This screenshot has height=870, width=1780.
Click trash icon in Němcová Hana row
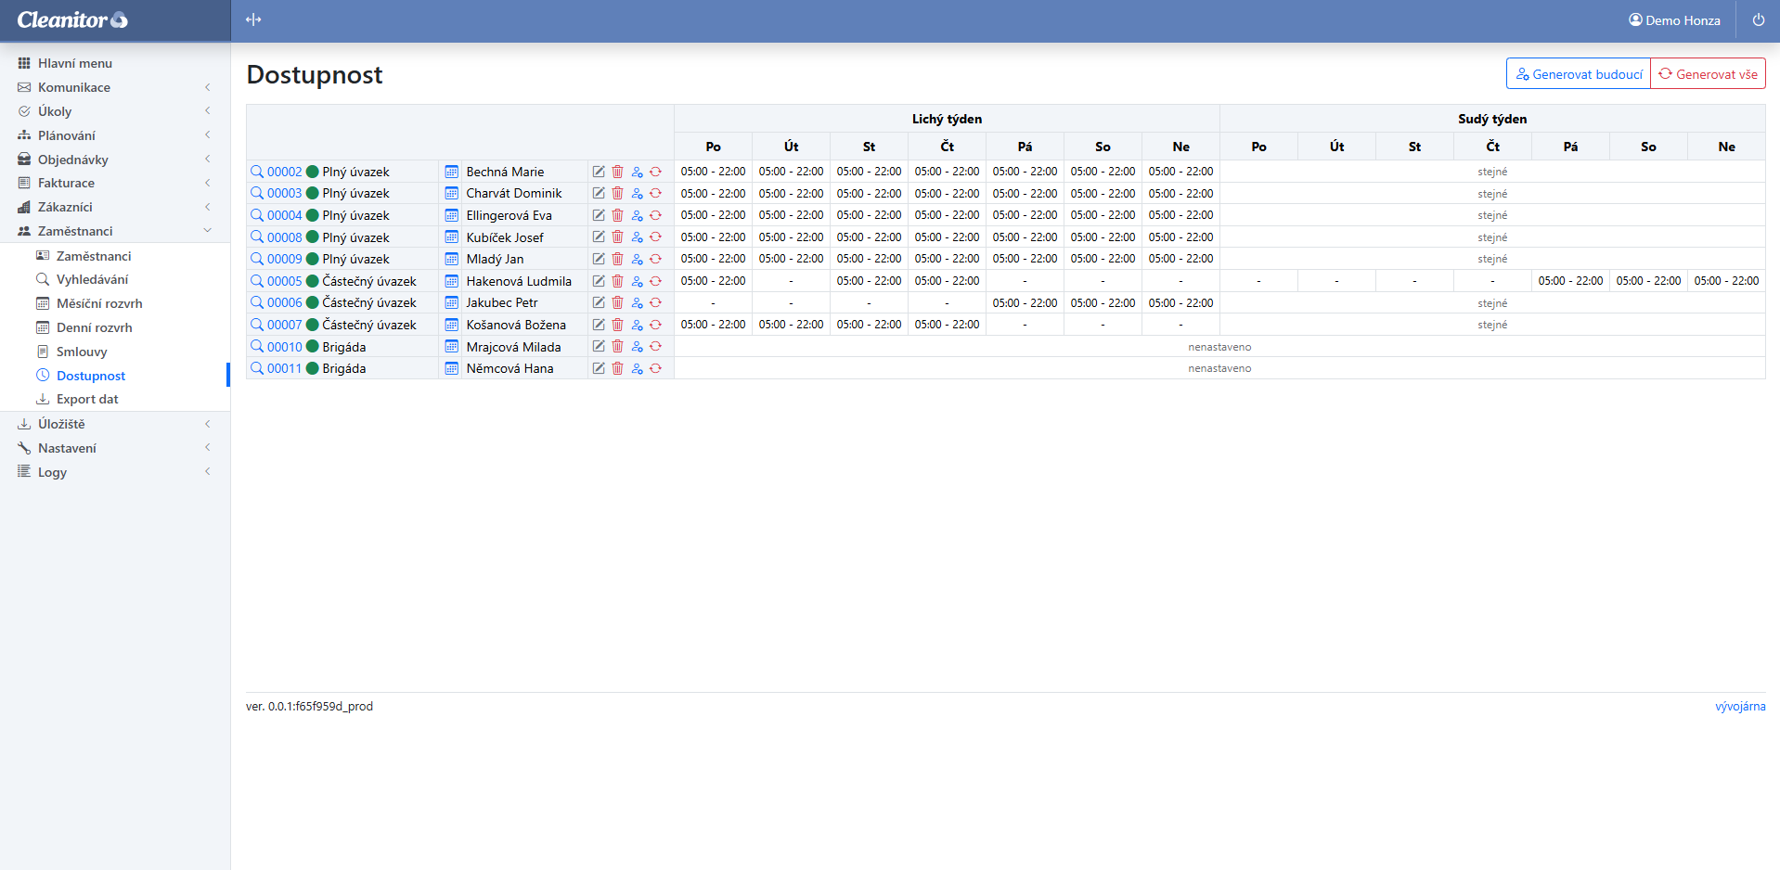(617, 368)
